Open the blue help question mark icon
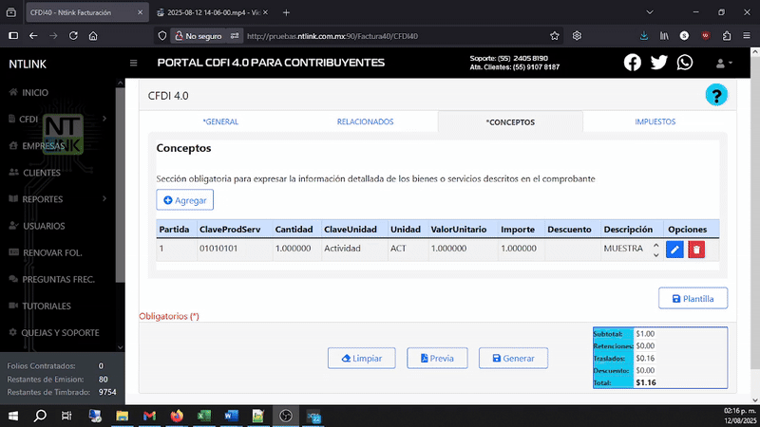 point(716,95)
